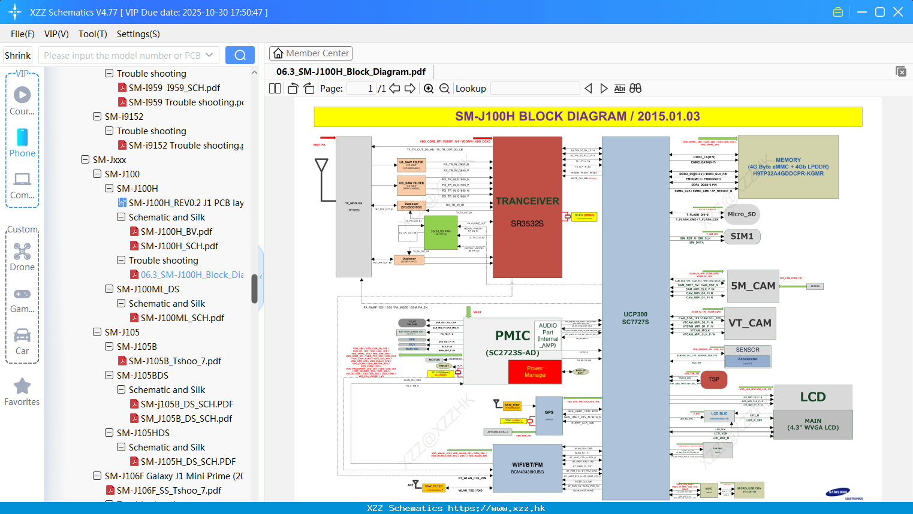Open the Tool(T) menu
Image resolution: width=913 pixels, height=514 pixels.
click(92, 34)
